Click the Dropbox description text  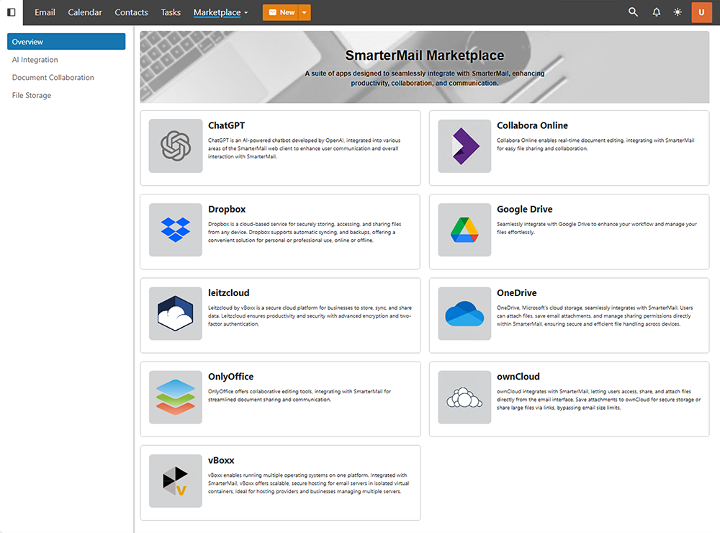coord(305,232)
